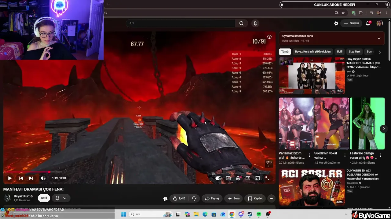Cast the video to another device

258,178
